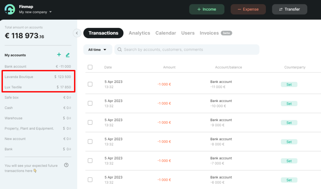Click the search magnifier icon
The image size is (321, 189).
(119, 49)
